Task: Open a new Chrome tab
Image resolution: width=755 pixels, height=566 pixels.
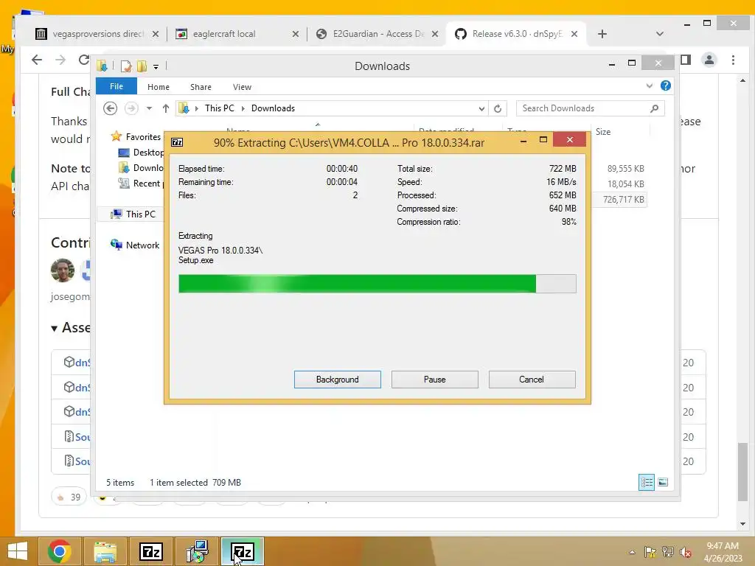Action: (602, 34)
